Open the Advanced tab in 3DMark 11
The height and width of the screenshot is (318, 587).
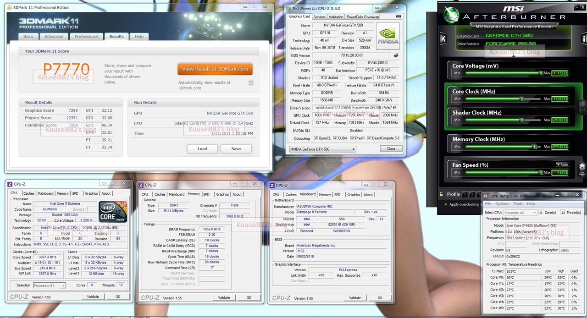click(54, 36)
